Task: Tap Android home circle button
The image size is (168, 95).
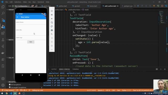Action: 31,75
